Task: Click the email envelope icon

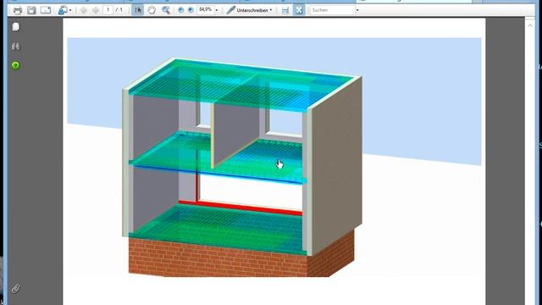Action: (x=46, y=10)
